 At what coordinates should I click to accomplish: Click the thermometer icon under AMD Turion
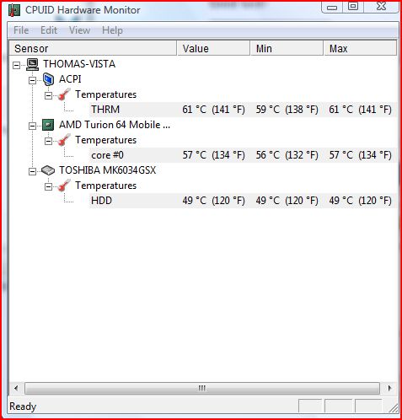pos(64,140)
